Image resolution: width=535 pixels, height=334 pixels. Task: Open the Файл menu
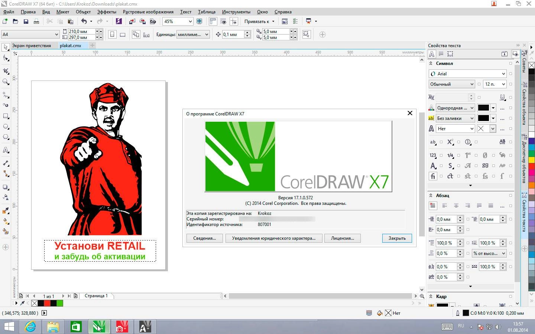click(9, 12)
